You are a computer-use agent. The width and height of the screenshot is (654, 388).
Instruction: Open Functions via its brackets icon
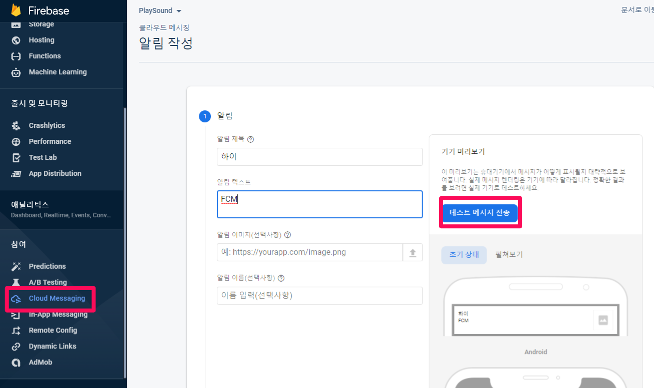16,56
